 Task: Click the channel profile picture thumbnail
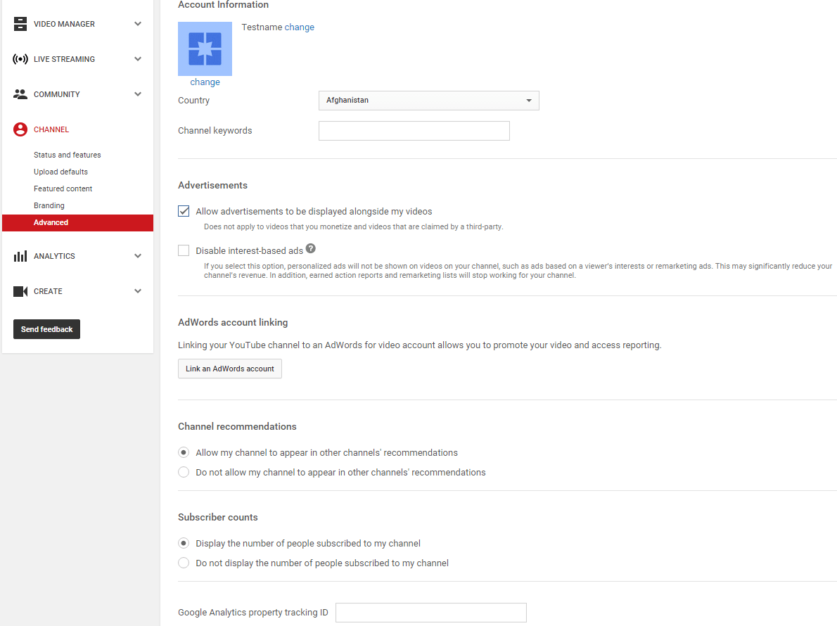point(205,49)
